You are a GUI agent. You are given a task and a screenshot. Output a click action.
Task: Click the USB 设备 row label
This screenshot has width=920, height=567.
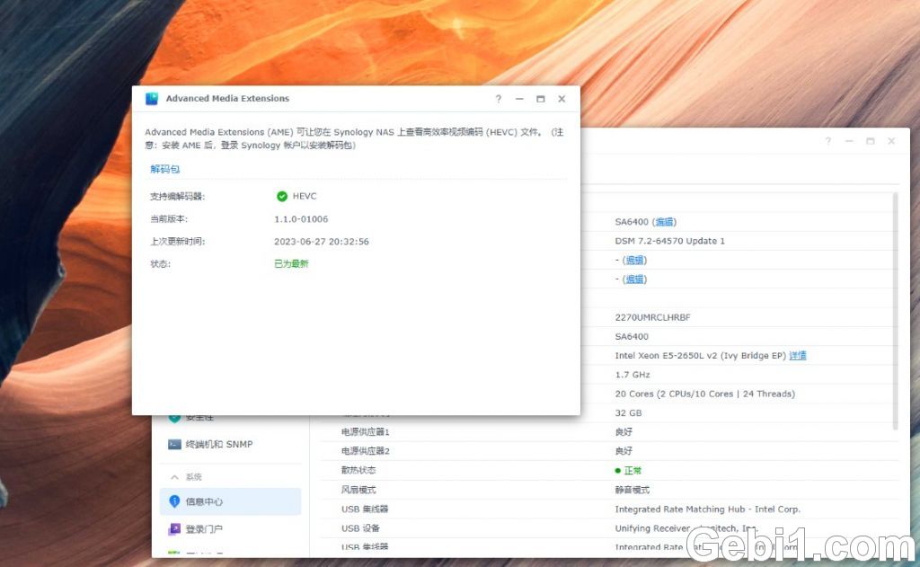pyautogui.click(x=360, y=528)
